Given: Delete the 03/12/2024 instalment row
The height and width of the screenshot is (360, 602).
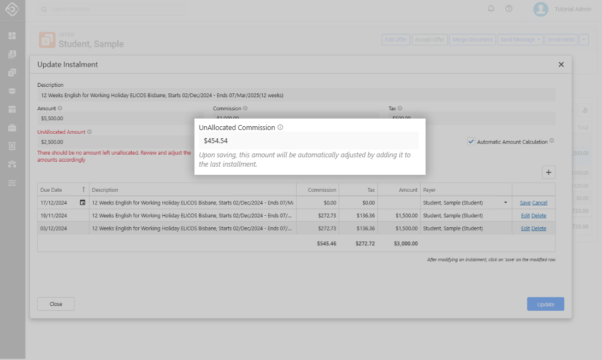Looking at the screenshot, I should [x=539, y=228].
